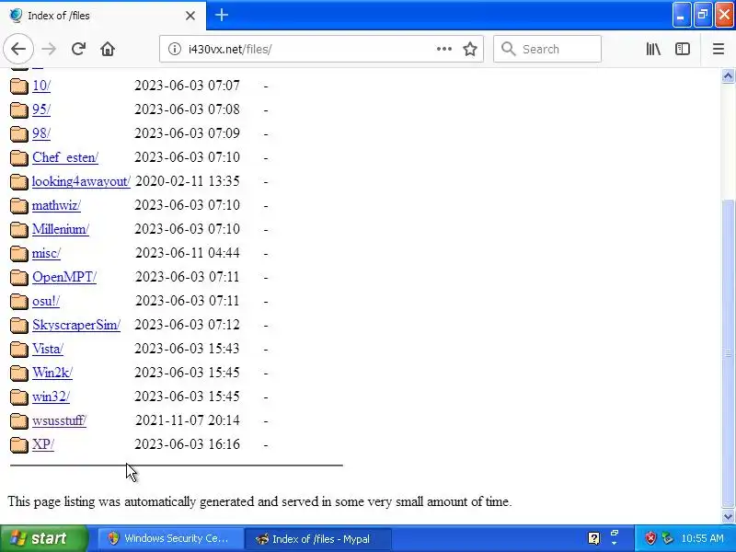Click folder icon beside mathwiz/
This screenshot has height=552, width=736.
click(18, 205)
